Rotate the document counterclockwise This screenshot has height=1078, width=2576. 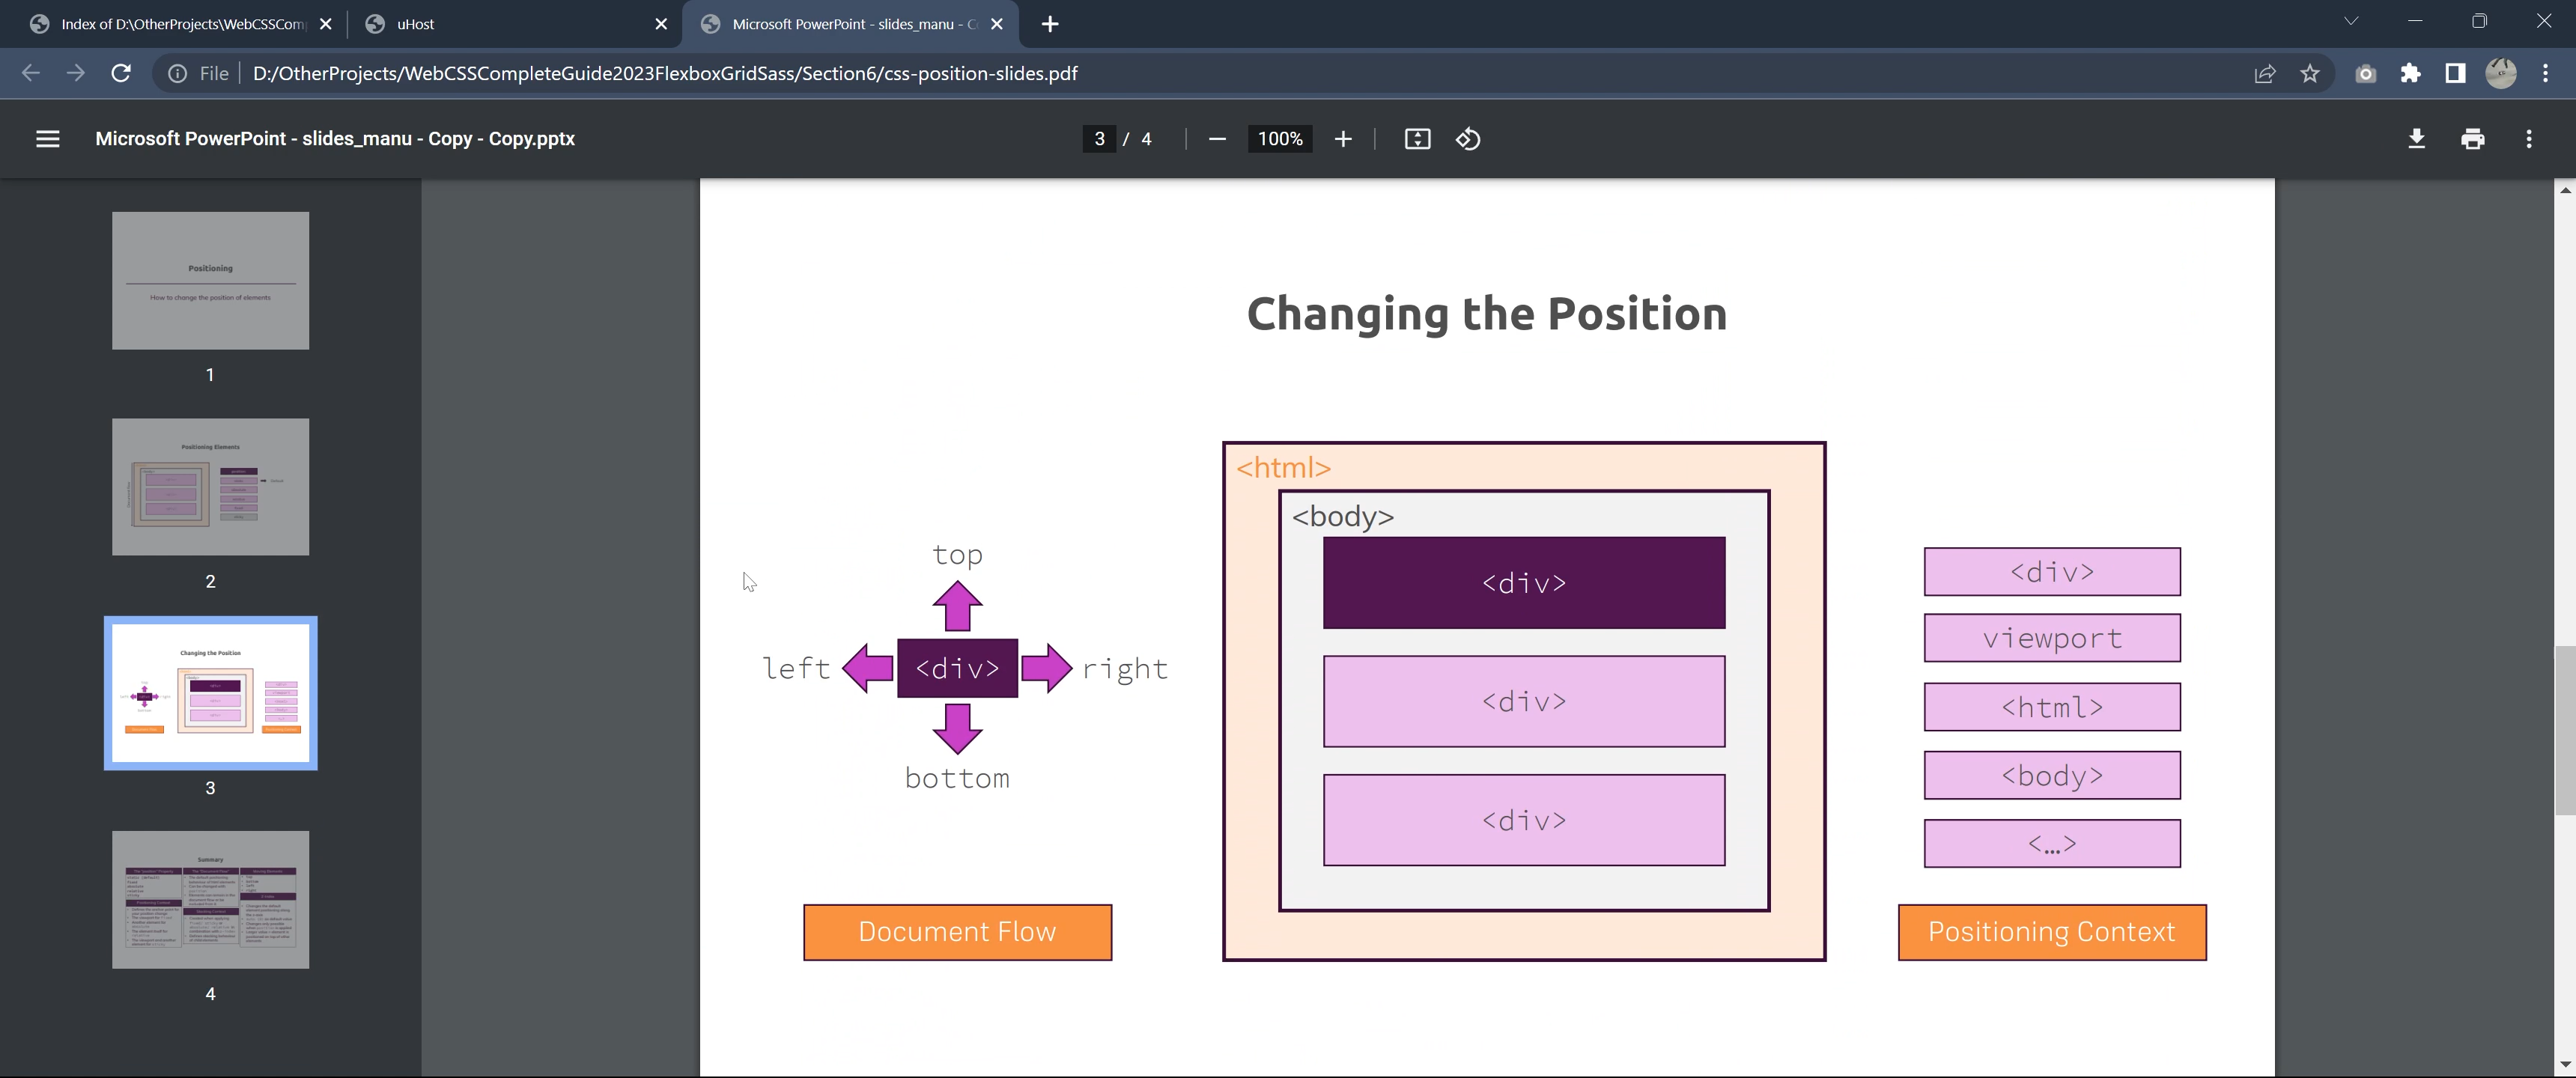click(x=1468, y=139)
